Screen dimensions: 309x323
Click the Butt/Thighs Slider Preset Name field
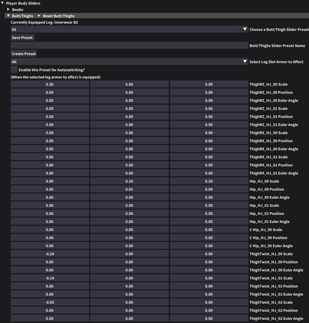[129, 46]
